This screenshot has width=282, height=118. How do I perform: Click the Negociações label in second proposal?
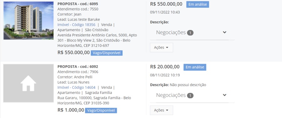pyautogui.click(x=171, y=95)
